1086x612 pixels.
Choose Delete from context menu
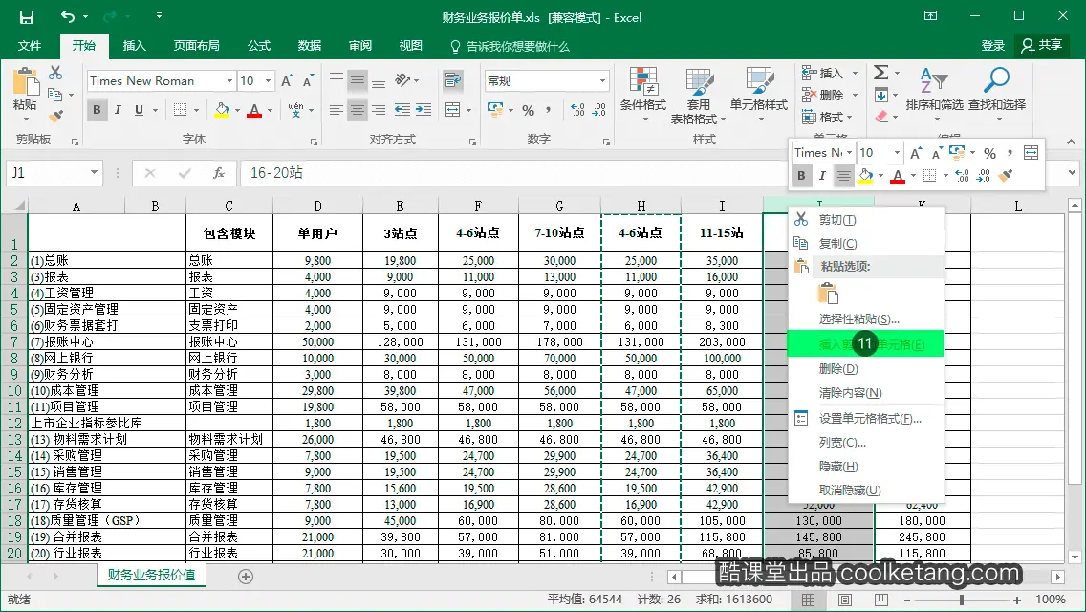tap(866, 369)
